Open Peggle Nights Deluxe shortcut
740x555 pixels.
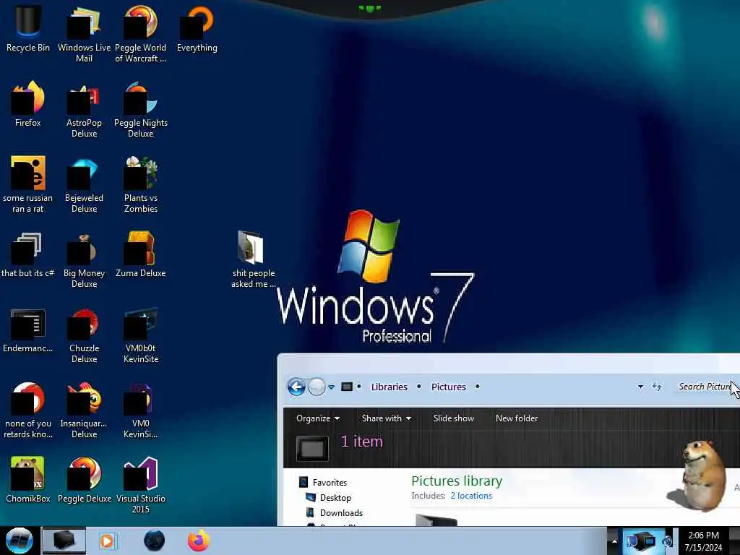coord(141,110)
